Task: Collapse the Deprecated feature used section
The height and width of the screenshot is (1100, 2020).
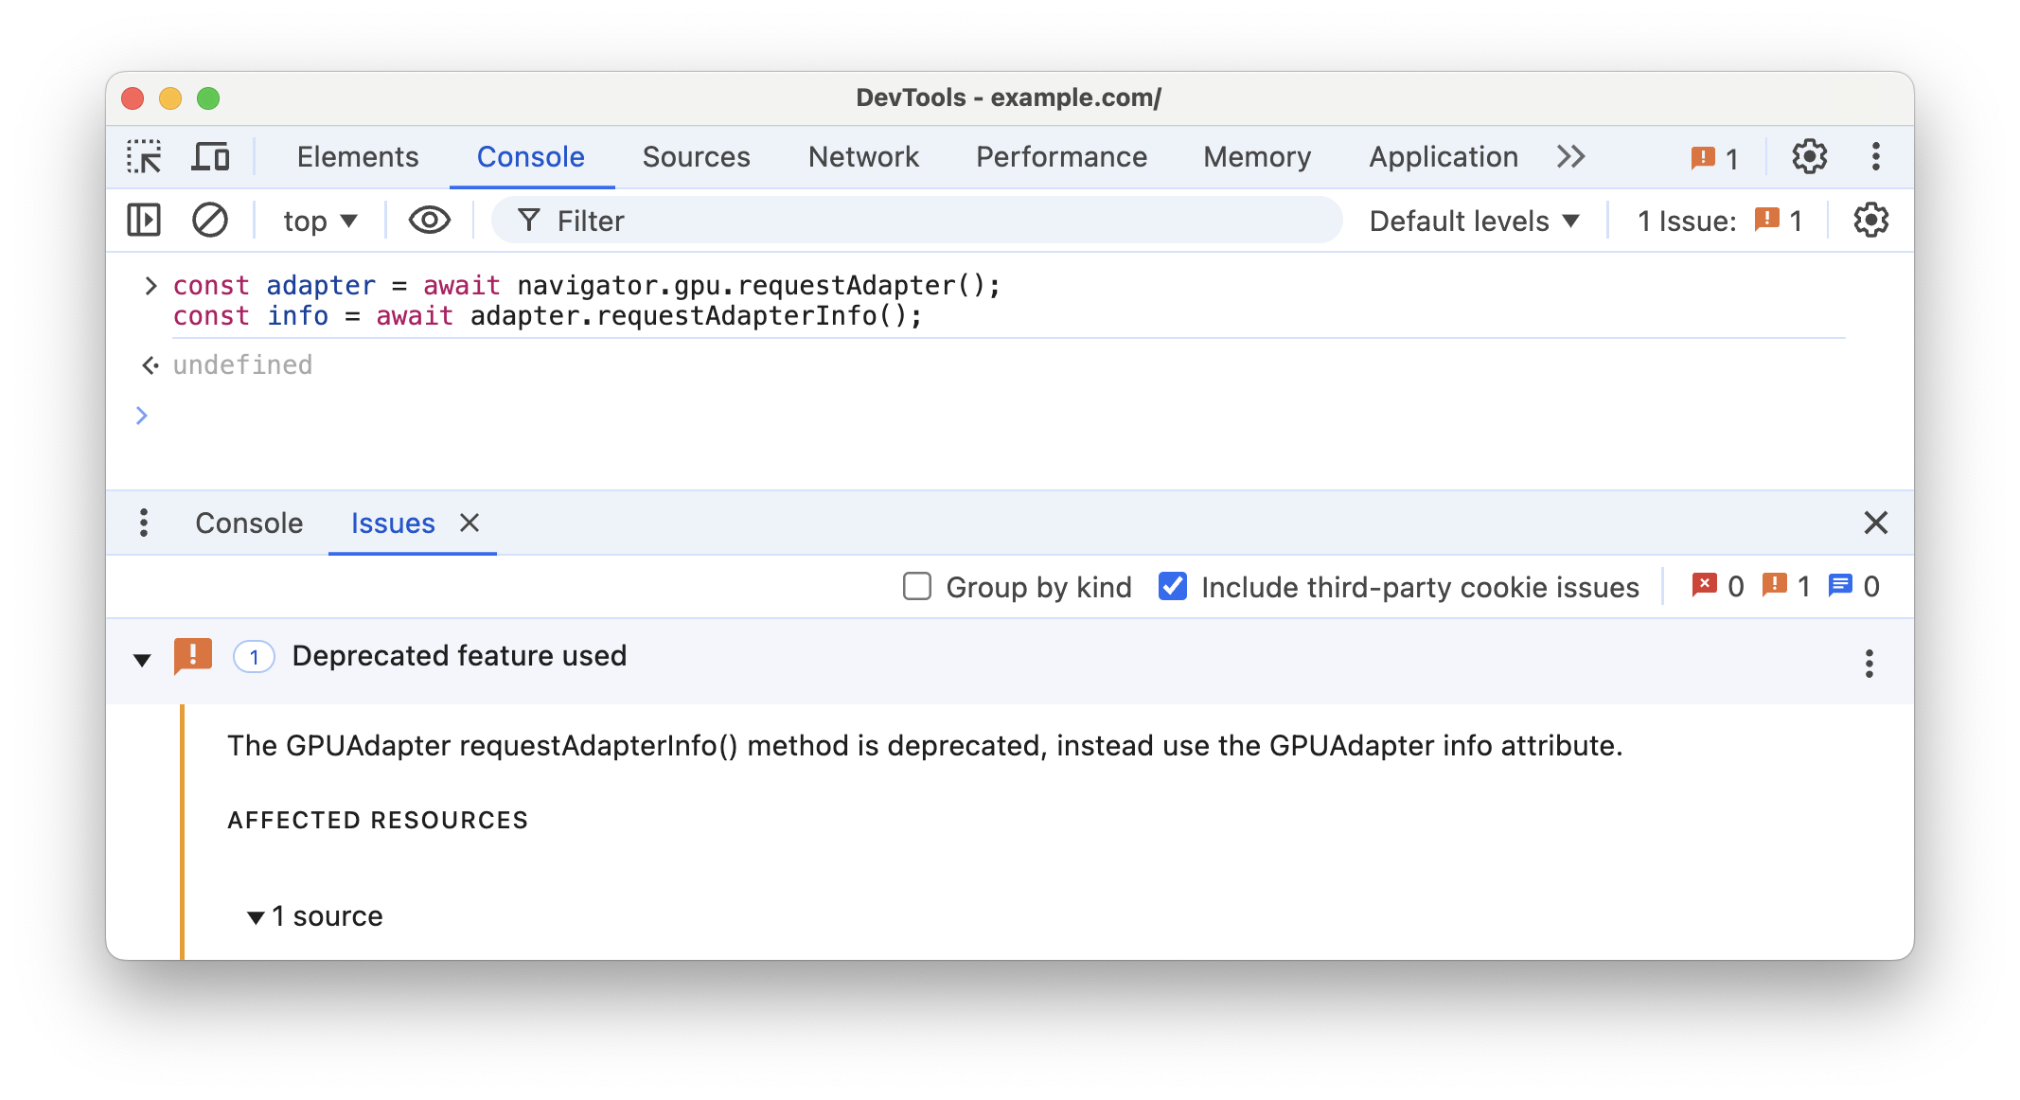Action: [x=142, y=657]
